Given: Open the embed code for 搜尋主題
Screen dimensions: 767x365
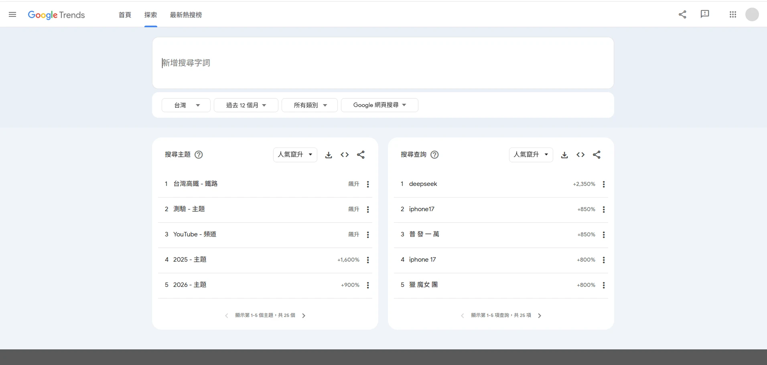Looking at the screenshot, I should pos(345,155).
